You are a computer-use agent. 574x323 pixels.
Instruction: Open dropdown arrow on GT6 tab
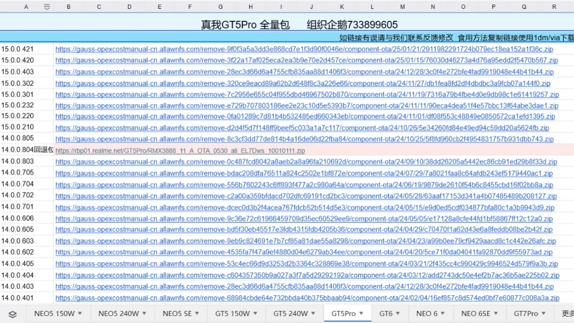click(398, 314)
